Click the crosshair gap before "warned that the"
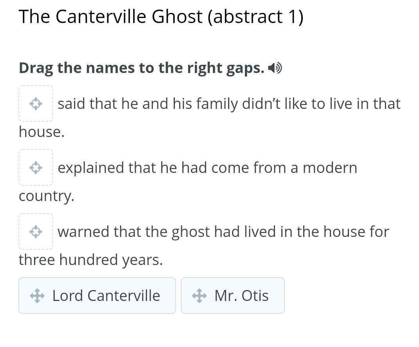This screenshot has width=419, height=347. pos(36,231)
